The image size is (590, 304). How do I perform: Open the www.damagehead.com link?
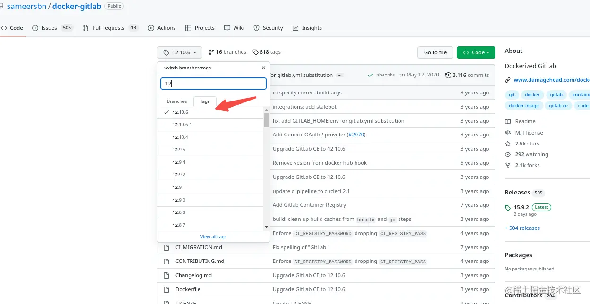tap(551, 80)
